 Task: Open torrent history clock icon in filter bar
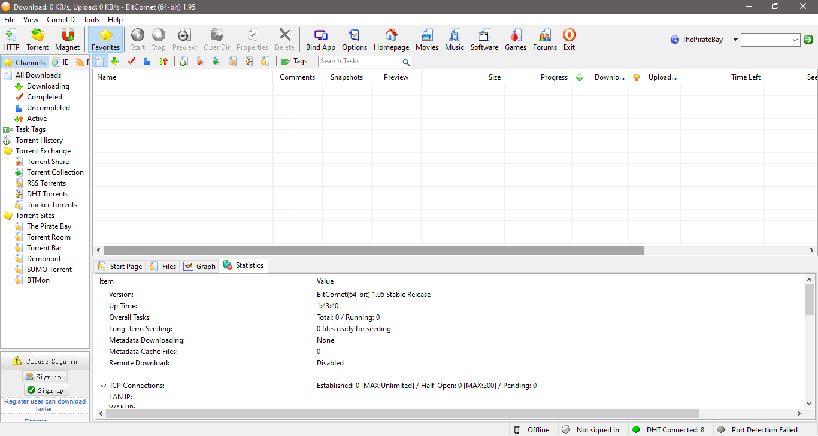pyautogui.click(x=184, y=61)
